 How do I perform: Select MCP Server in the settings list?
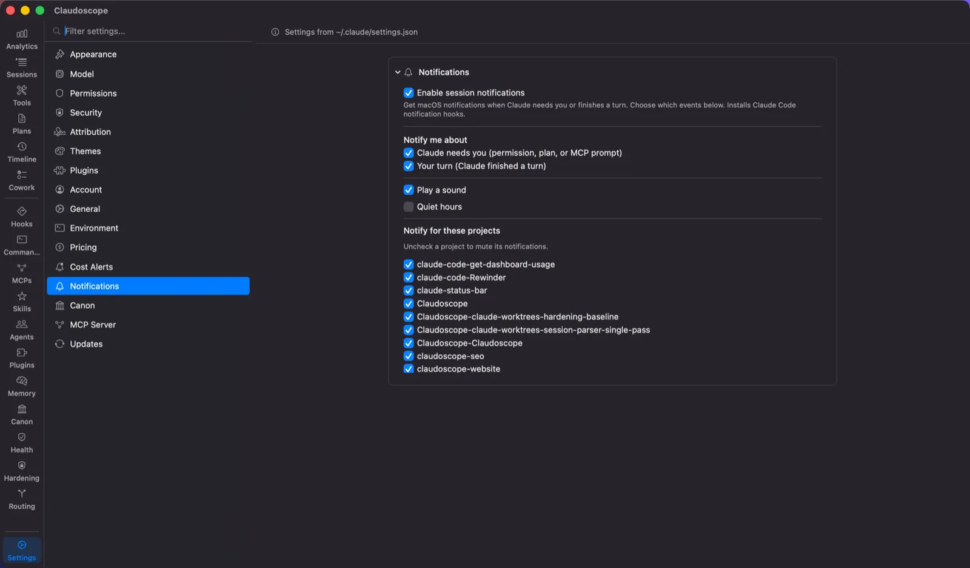(x=149, y=325)
